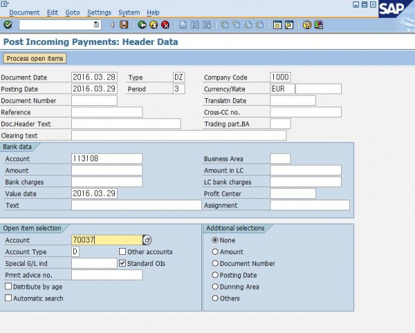Click the Company Code field

click(x=280, y=77)
